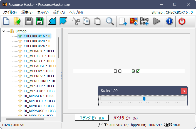Close the Scale panel with red x

click(x=184, y=91)
